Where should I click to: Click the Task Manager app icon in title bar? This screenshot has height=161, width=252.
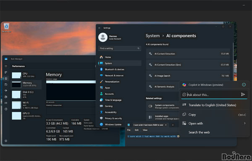point(6,59)
